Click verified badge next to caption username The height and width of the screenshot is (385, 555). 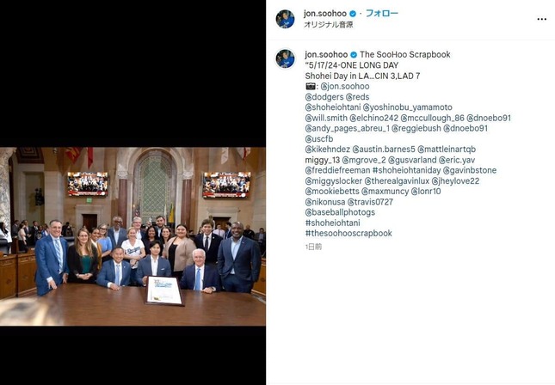pos(354,55)
